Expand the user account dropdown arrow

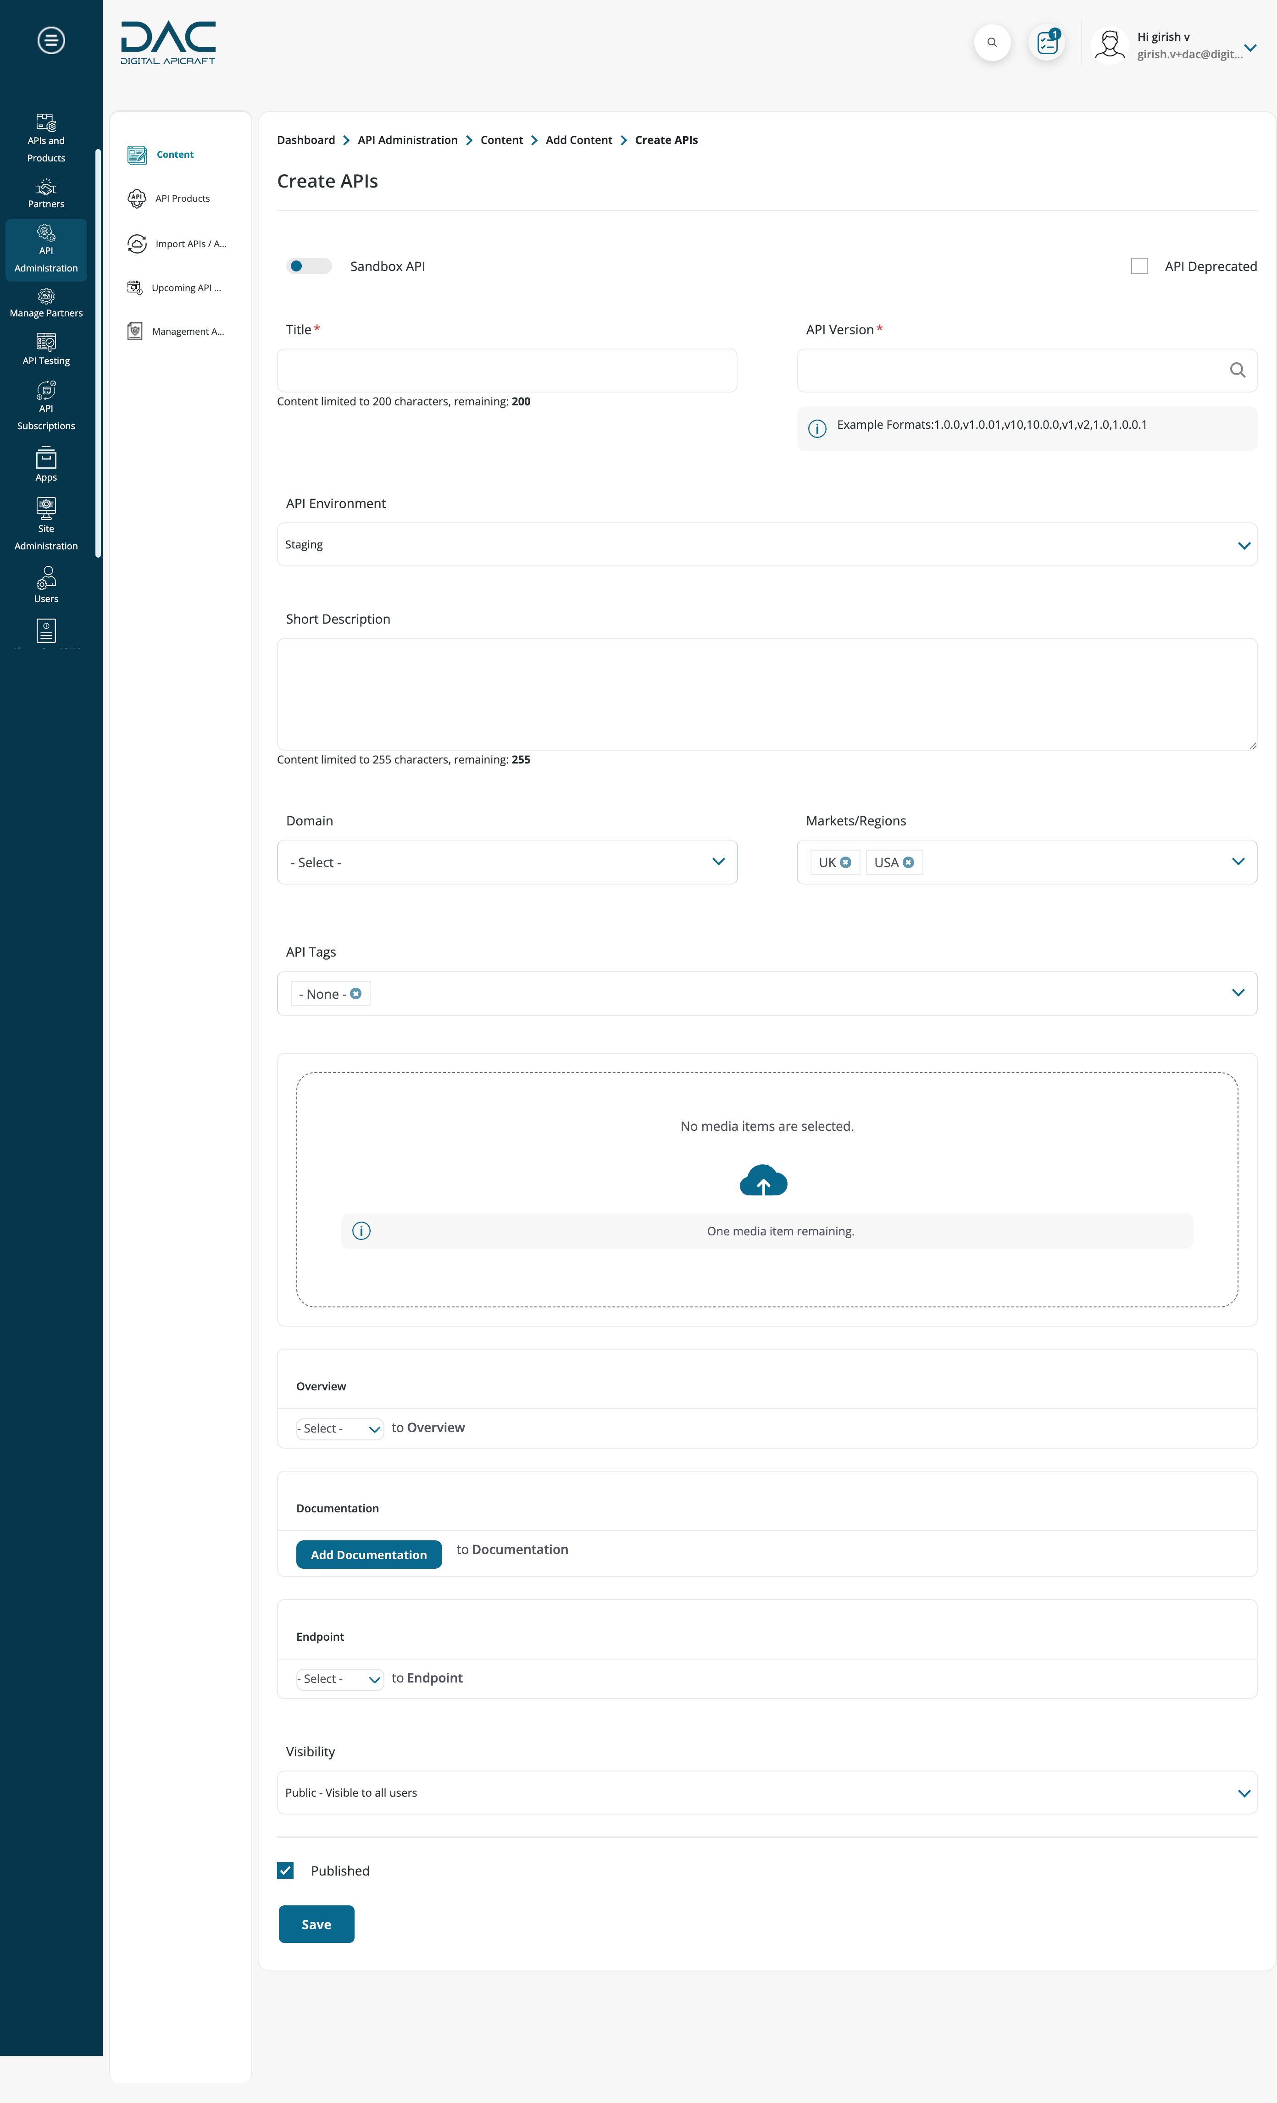click(x=1249, y=48)
